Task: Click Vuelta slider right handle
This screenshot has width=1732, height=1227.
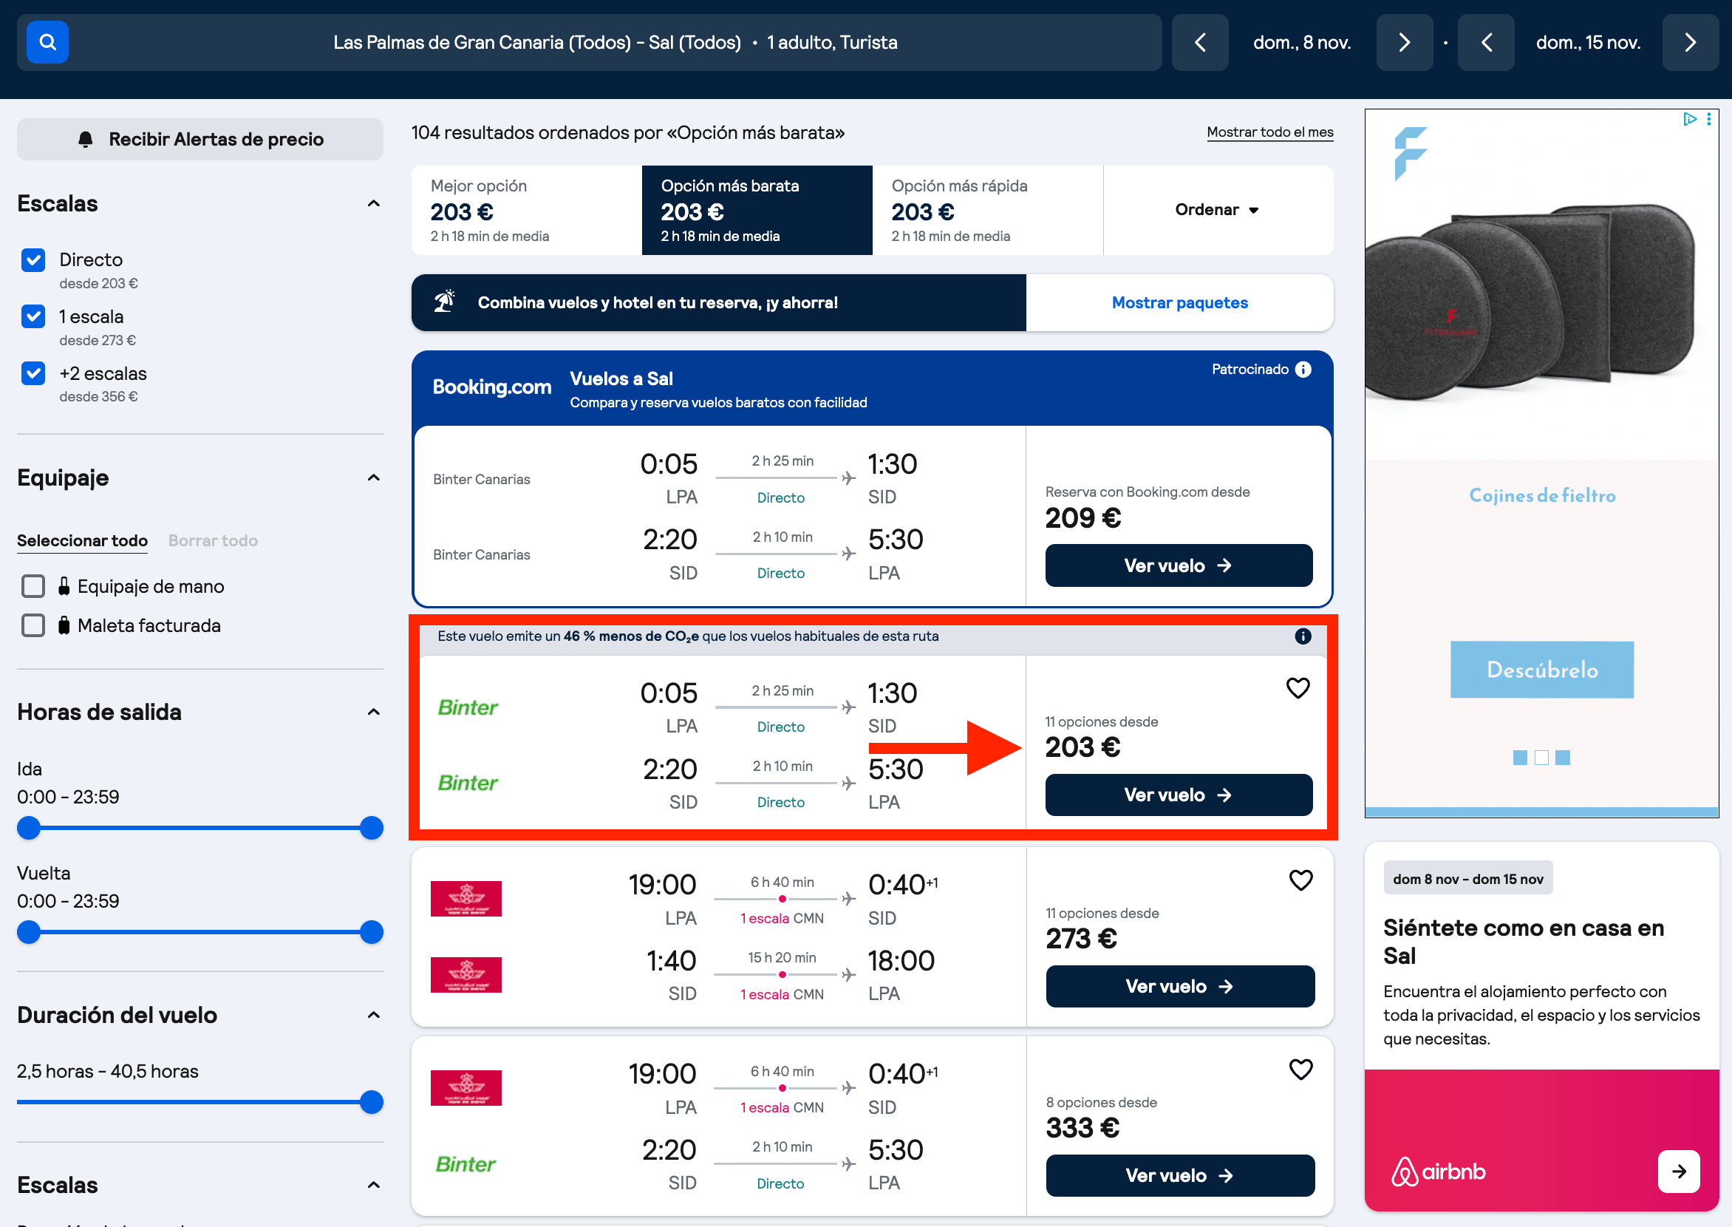Action: [372, 932]
